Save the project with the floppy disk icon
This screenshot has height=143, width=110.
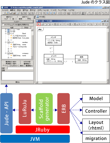click(11, 13)
